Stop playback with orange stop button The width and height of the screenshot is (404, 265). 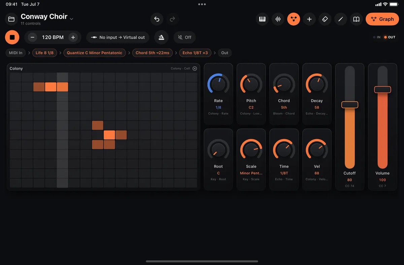(x=12, y=37)
